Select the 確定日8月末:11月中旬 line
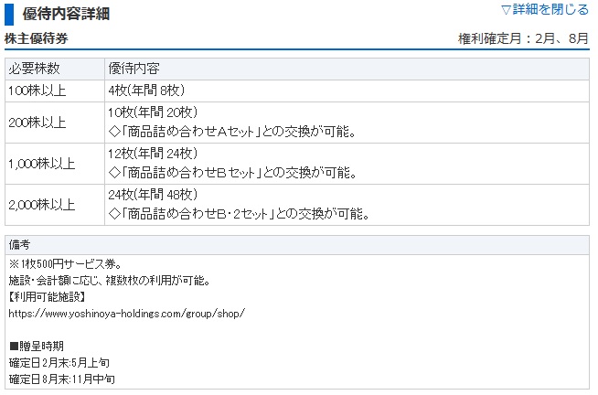Viewport: 598px width, 395px height. coord(61,379)
